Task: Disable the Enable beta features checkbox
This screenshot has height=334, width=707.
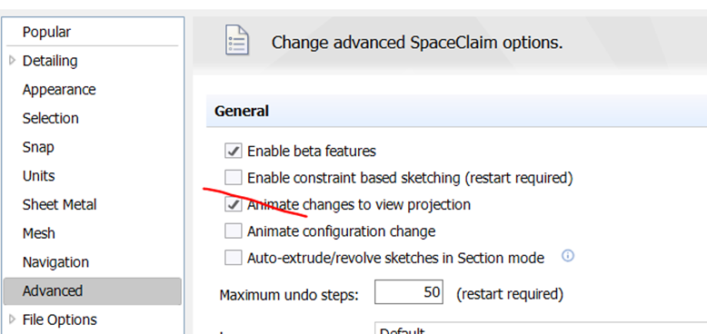Action: pos(234,151)
